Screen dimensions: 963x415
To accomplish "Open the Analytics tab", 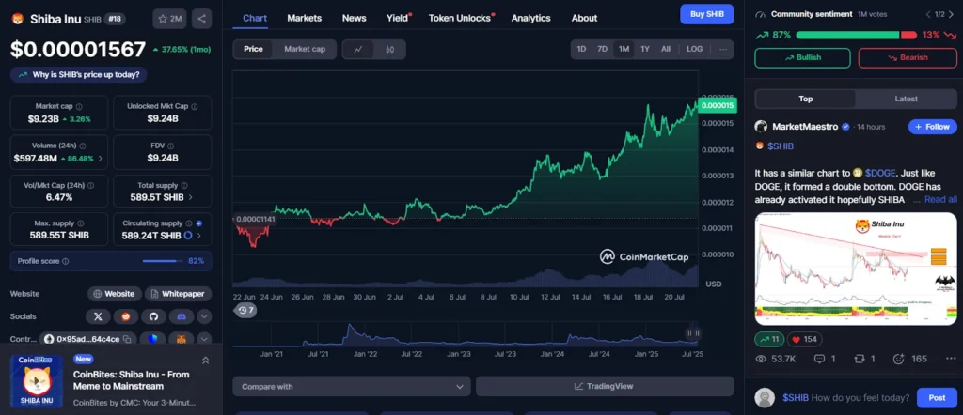I will tap(530, 19).
